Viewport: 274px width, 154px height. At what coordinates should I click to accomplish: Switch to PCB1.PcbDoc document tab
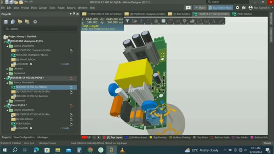point(242,14)
